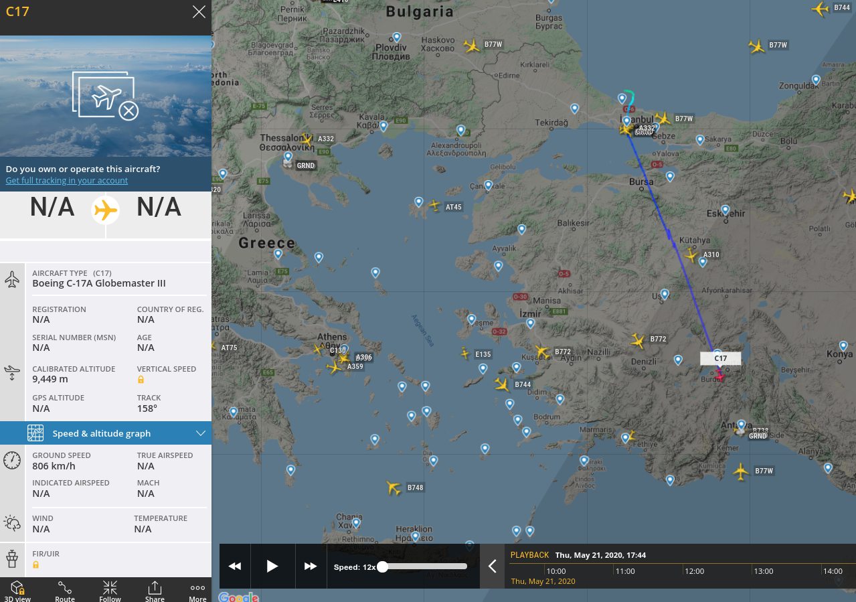Click the locked Vertical Speed icon

point(141,380)
